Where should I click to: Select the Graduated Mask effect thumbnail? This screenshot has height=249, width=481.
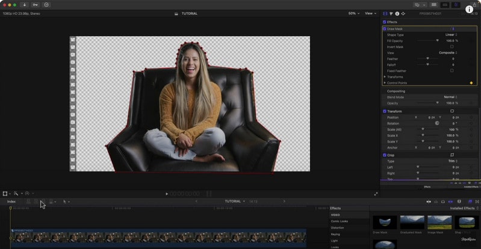click(x=412, y=223)
